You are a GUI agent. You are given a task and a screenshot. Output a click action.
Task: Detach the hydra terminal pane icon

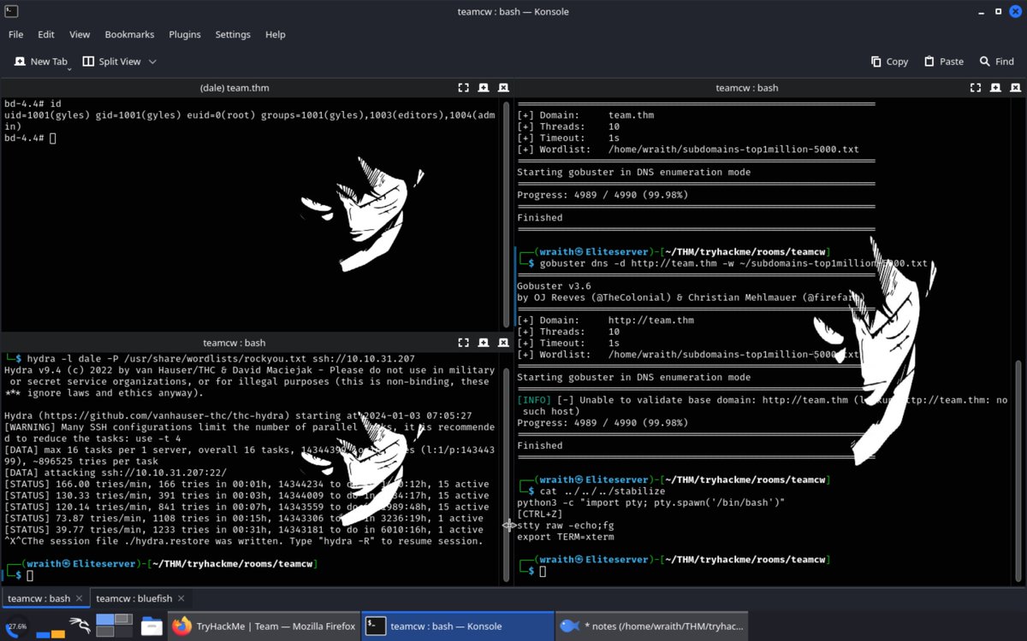tap(484, 342)
